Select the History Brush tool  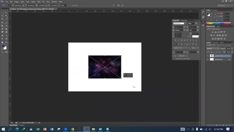[6, 26]
